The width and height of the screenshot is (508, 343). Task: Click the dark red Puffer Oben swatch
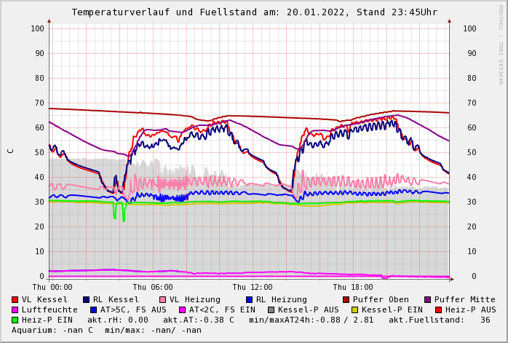346,299
